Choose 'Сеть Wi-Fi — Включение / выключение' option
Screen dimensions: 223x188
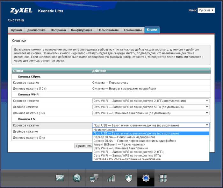151,148
